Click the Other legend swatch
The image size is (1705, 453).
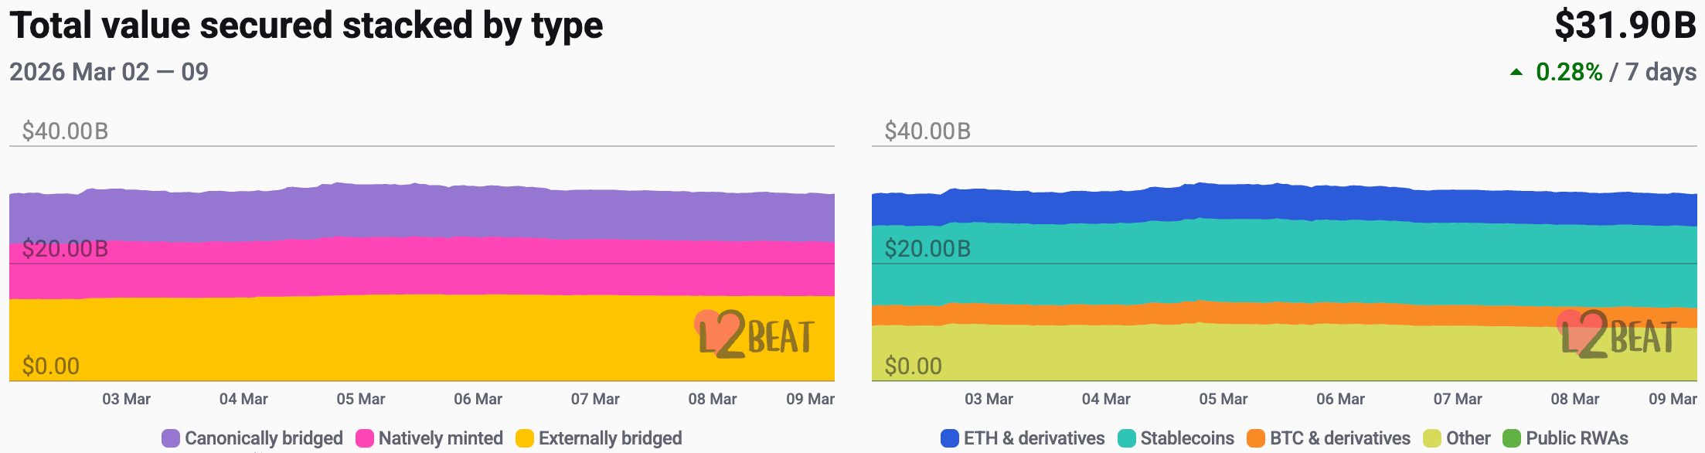(x=1432, y=438)
